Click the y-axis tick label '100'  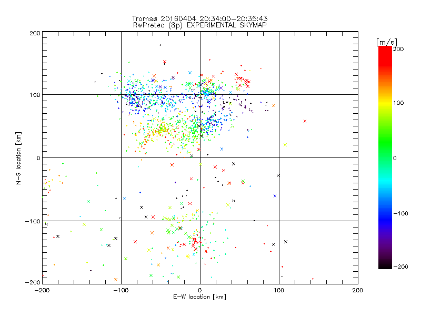coord(35,95)
